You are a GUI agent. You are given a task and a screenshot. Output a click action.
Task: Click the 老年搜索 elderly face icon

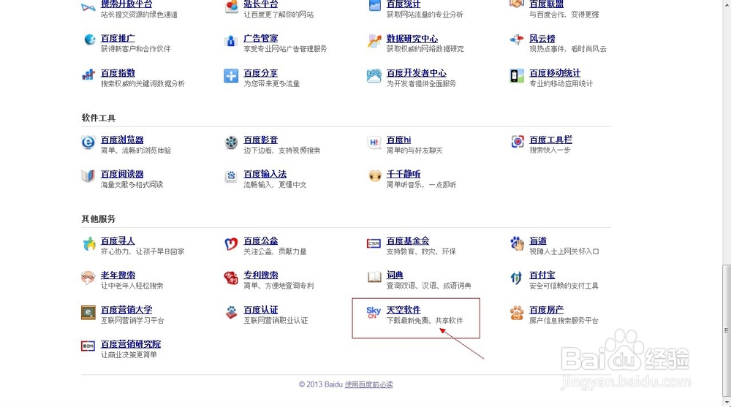coord(88,278)
